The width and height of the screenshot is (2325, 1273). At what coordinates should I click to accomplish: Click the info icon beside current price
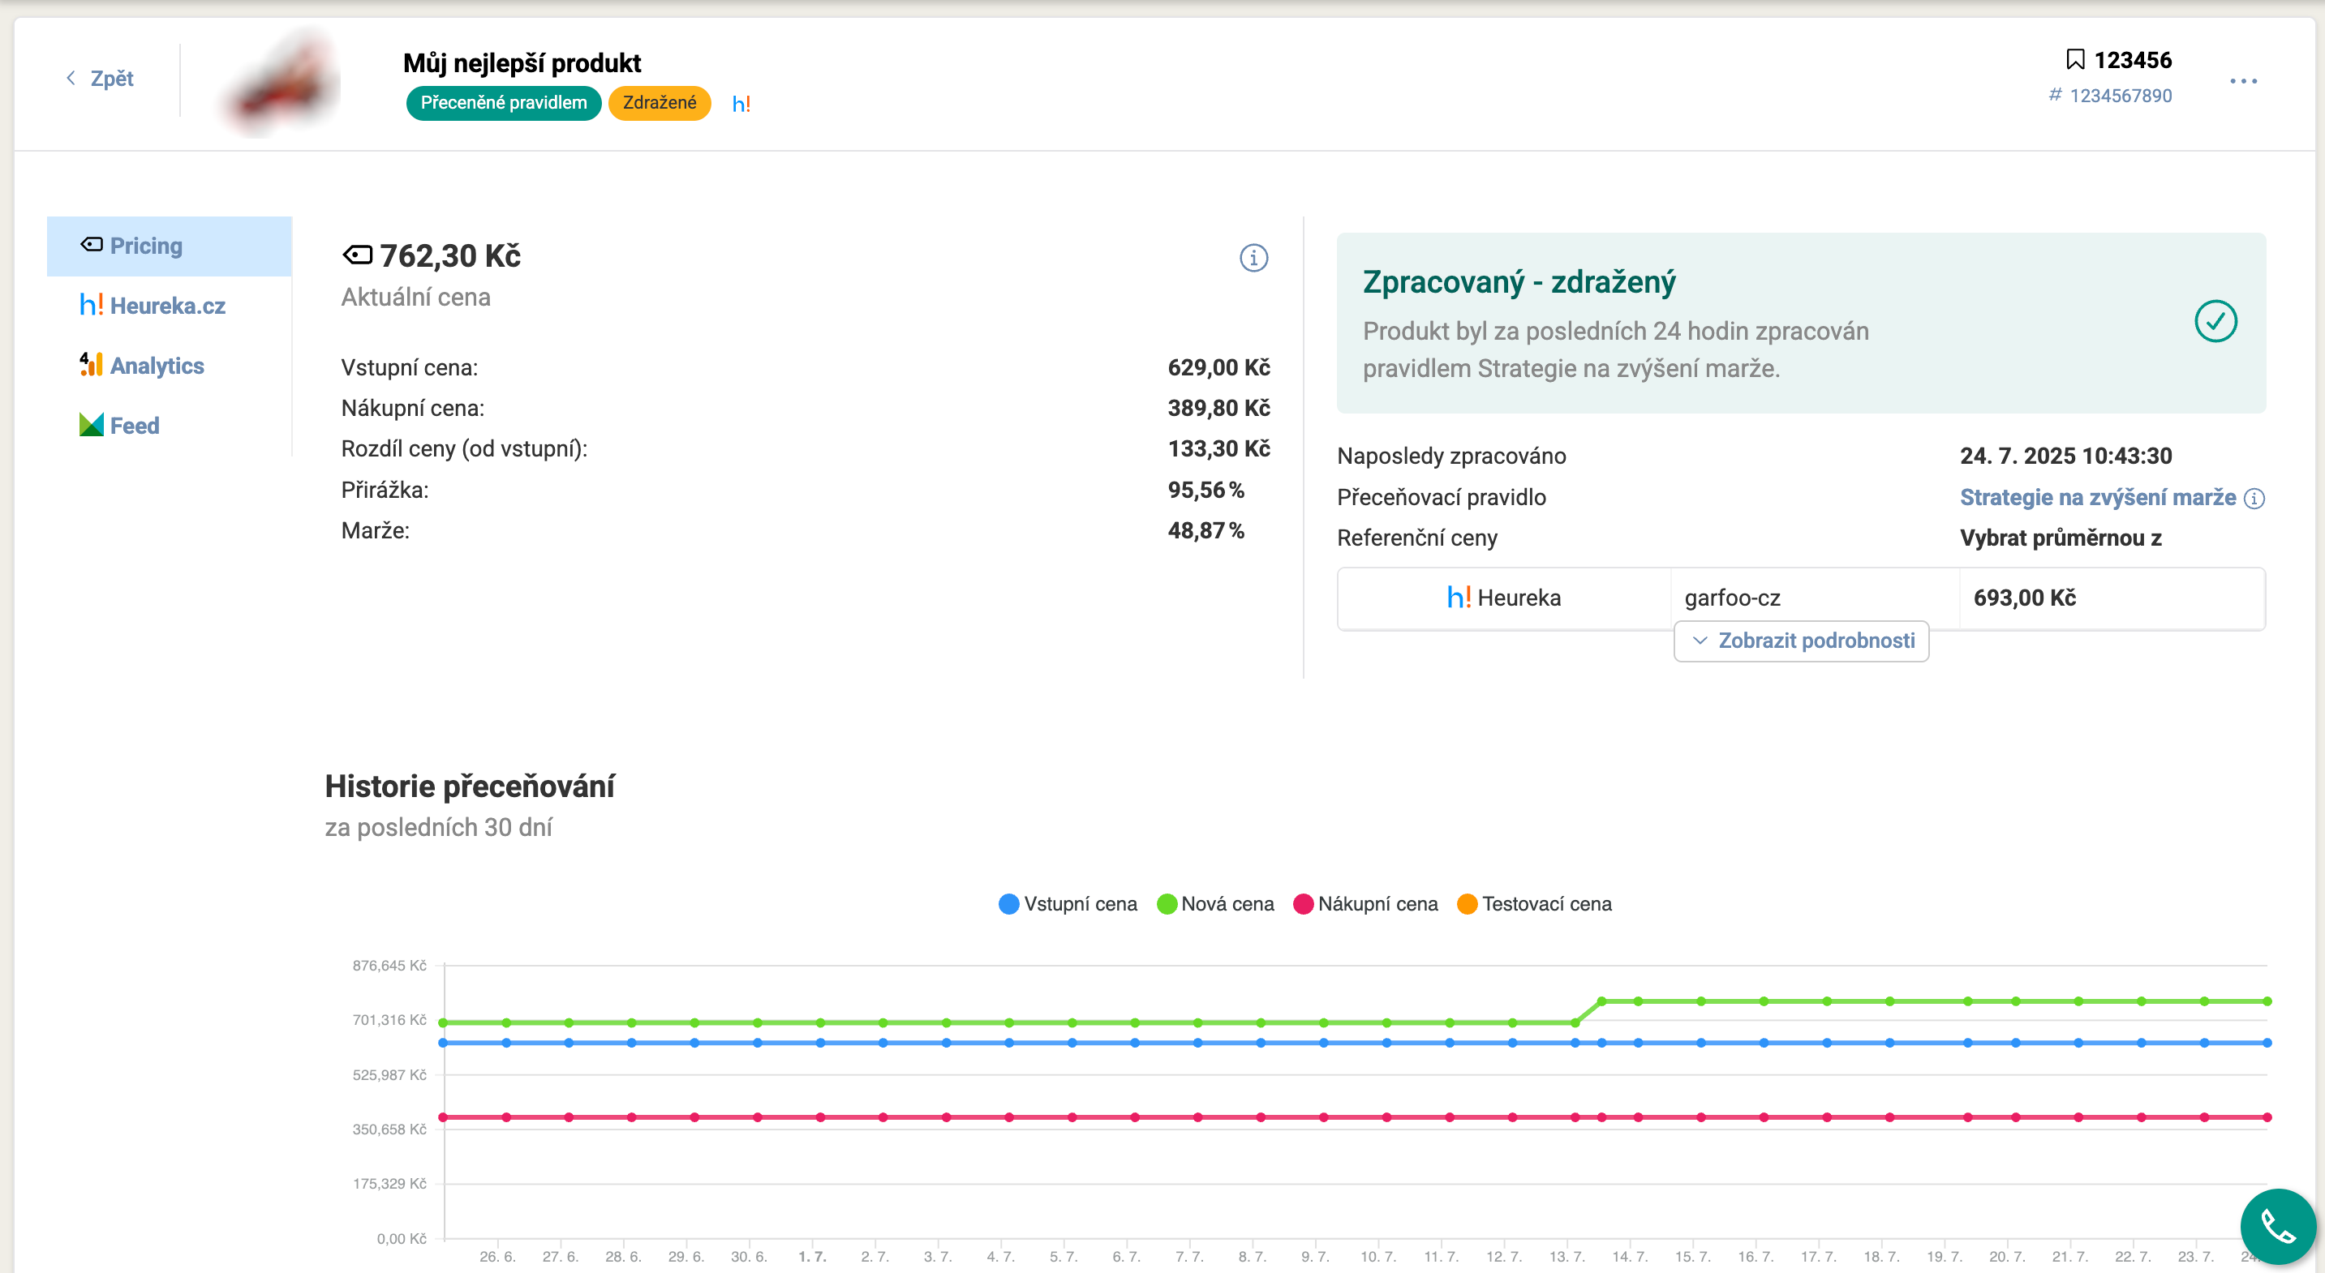click(x=1253, y=258)
